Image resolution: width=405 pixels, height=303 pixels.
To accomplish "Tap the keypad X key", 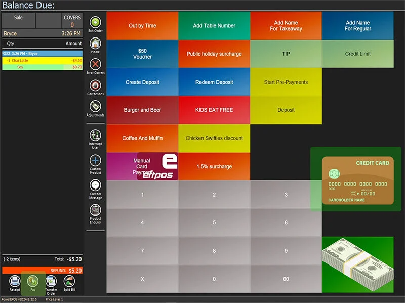I will tap(142, 279).
